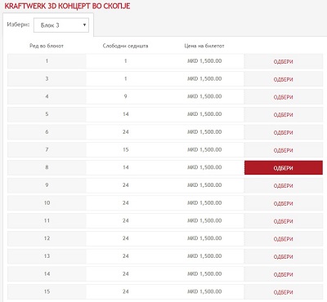Image resolution: width=327 pixels, height=302 pixels.
Task: Select ОДБЕРИ for row 4 with 9 seats
Action: pos(284,97)
